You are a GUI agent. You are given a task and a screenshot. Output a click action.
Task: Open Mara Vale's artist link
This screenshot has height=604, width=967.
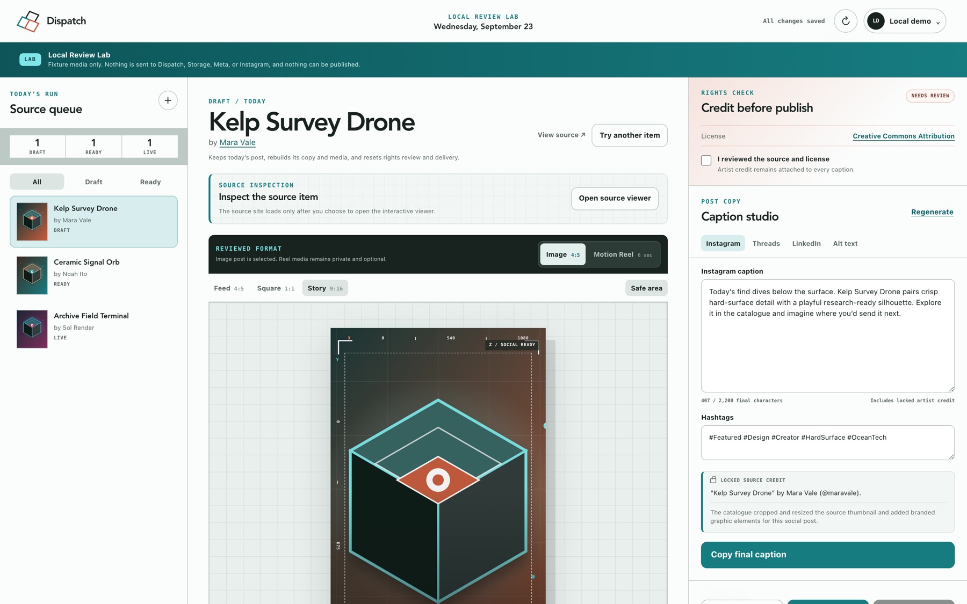(x=237, y=142)
